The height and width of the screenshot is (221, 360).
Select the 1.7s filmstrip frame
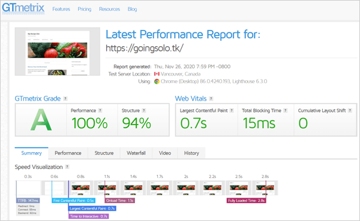click(160, 187)
